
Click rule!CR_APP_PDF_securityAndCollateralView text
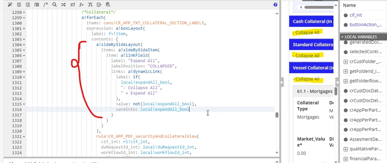(146, 136)
